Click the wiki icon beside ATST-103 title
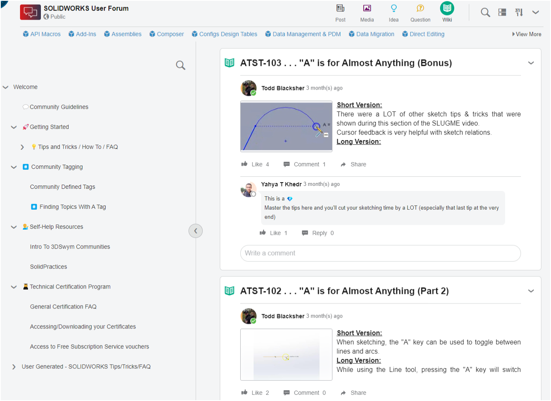551x401 pixels. pos(229,63)
